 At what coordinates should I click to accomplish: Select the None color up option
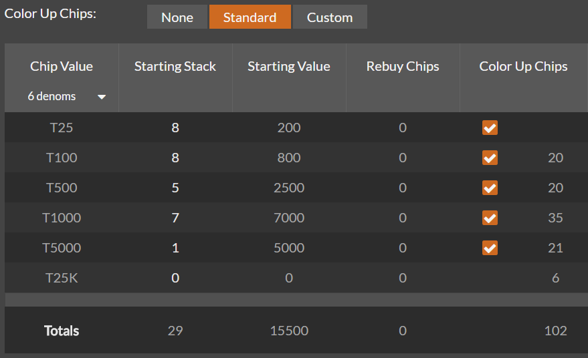177,17
